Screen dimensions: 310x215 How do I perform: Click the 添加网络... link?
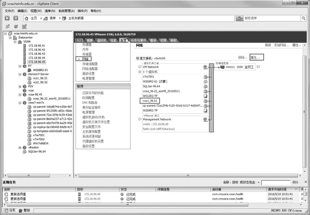point(281,45)
